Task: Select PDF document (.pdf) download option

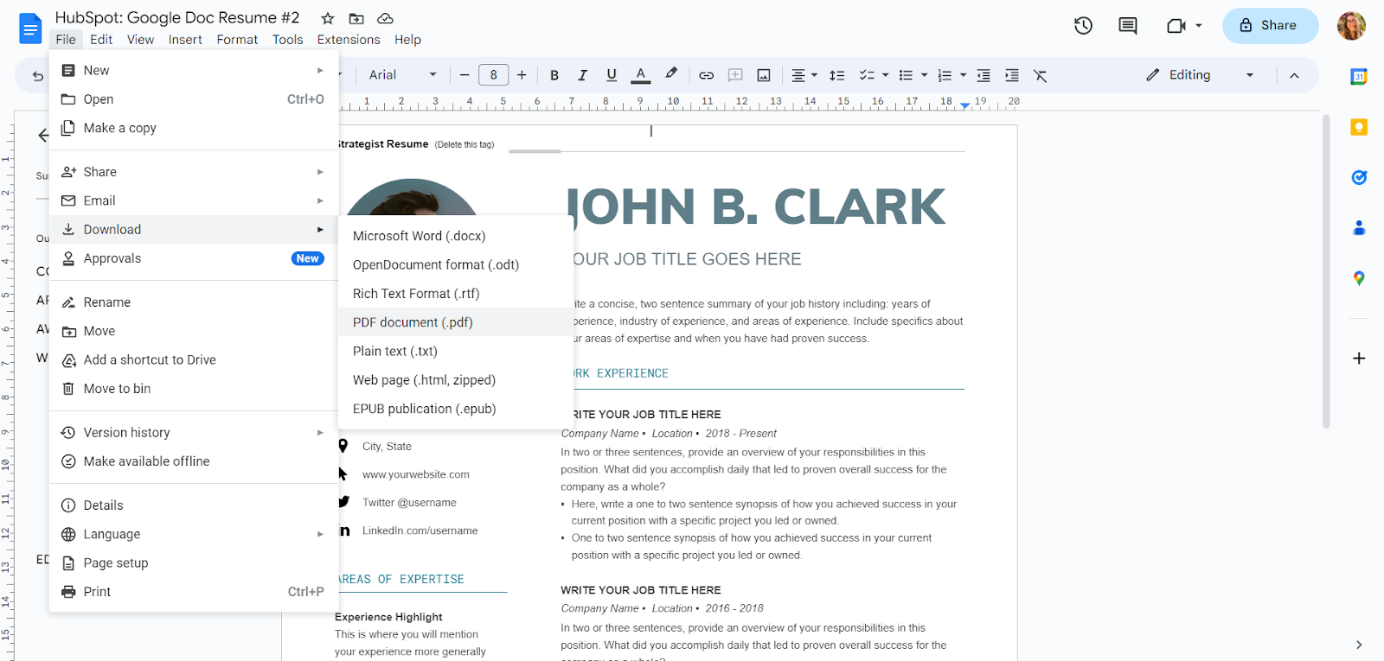Action: (456, 322)
